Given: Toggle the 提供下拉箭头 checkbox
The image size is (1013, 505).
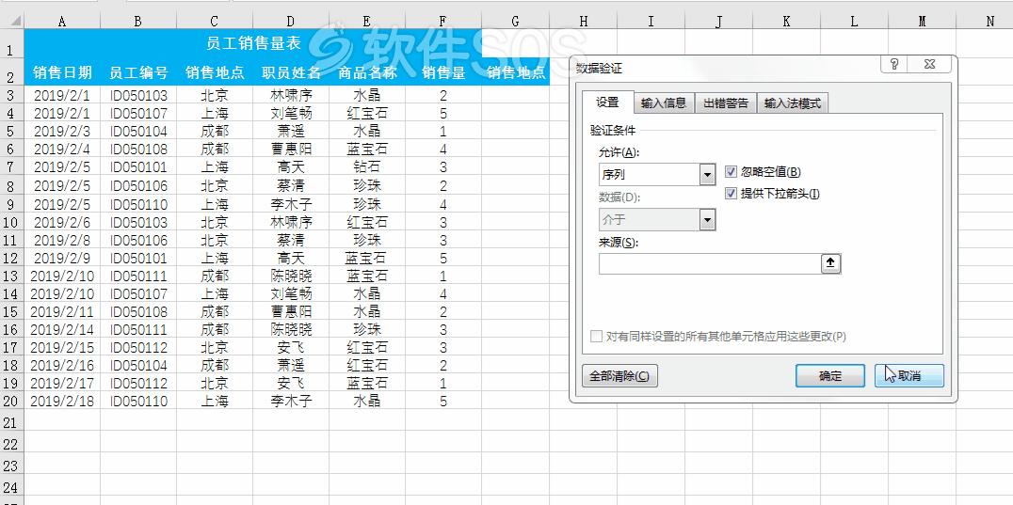Looking at the screenshot, I should point(732,194).
